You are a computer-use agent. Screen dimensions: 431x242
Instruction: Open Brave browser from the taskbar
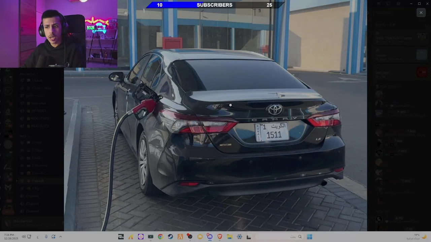(220, 237)
